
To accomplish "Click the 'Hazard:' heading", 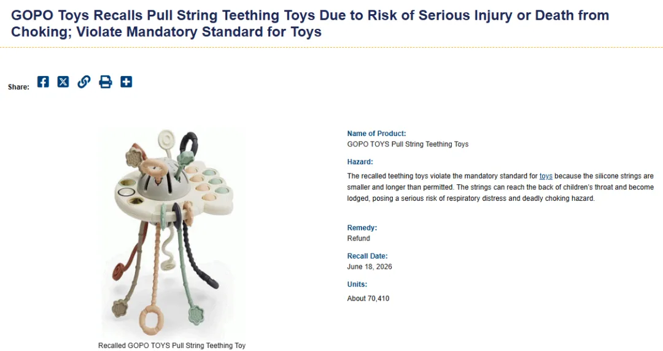I will tap(360, 162).
